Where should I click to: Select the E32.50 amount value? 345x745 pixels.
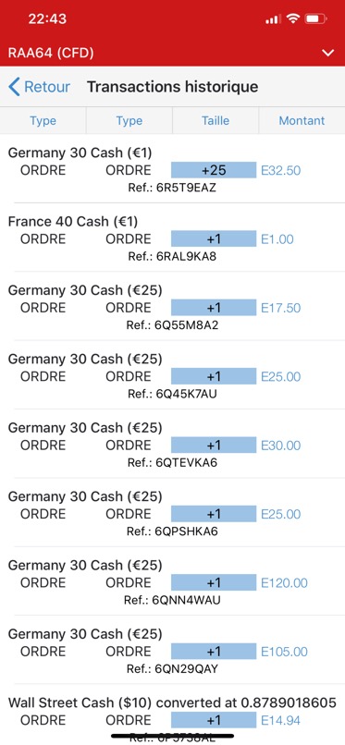click(x=281, y=170)
